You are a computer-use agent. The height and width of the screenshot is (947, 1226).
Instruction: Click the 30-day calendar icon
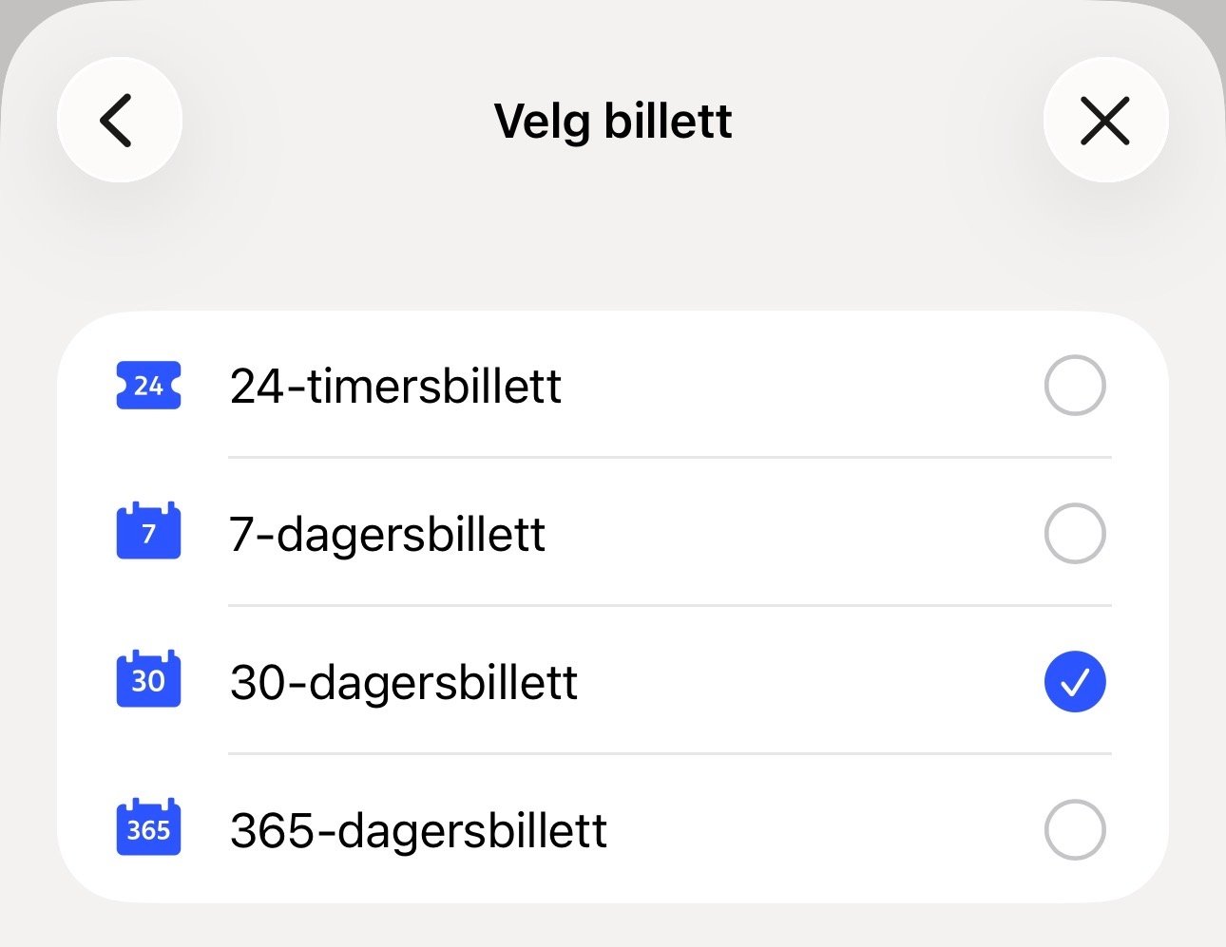tap(148, 680)
